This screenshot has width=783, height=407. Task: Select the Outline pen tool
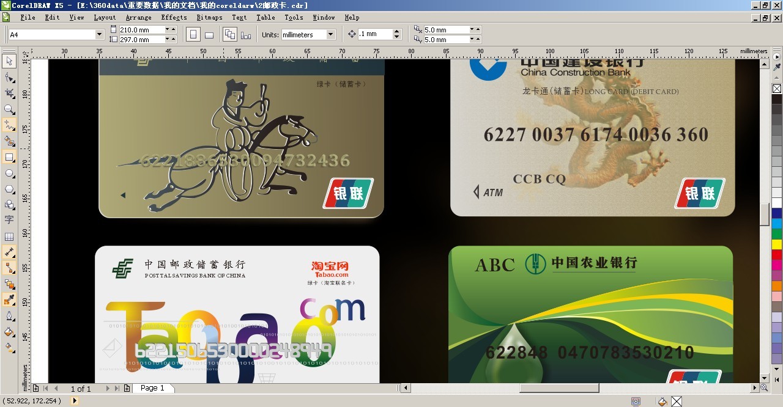coord(9,316)
